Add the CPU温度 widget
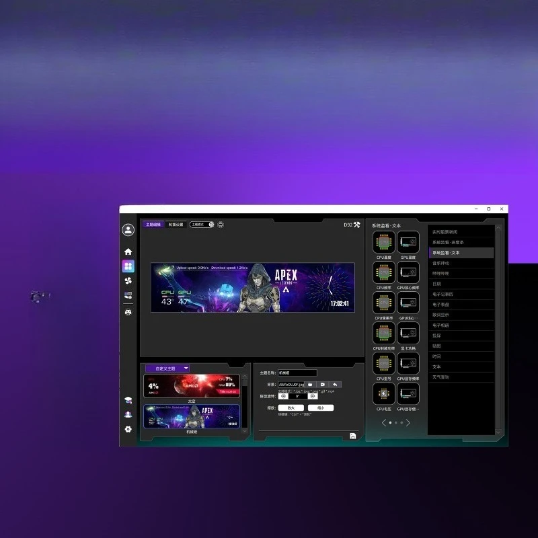The height and width of the screenshot is (538, 538). tap(383, 242)
